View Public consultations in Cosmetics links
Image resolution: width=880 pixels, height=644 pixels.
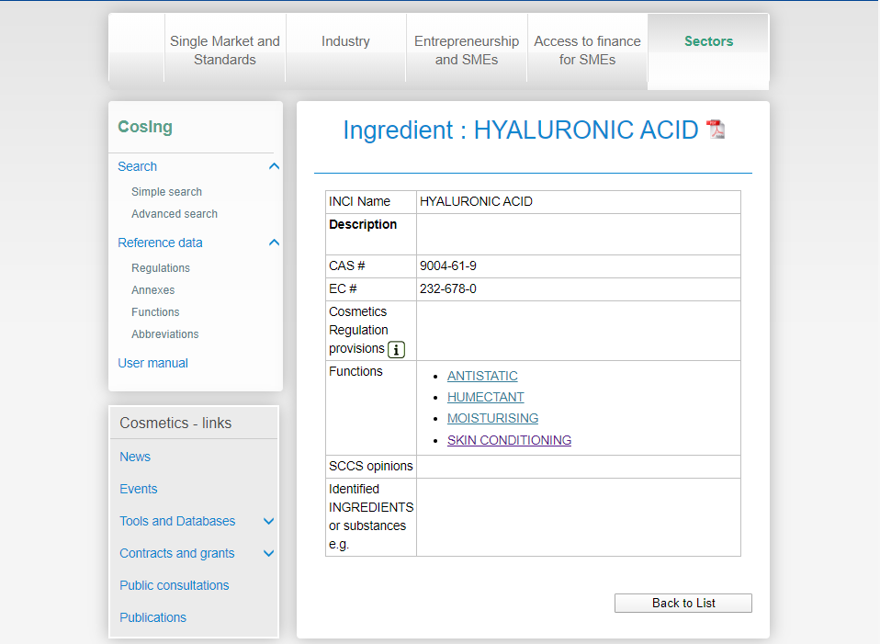(175, 585)
